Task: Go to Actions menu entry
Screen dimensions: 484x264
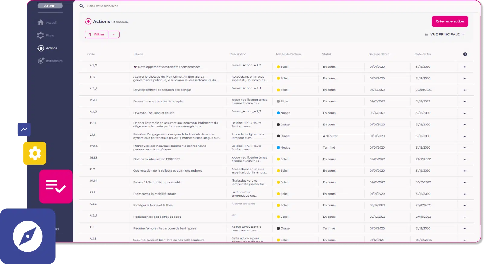Action: coord(52,48)
